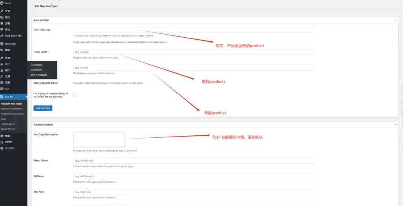Click the Post Type Description label

coord(46,135)
